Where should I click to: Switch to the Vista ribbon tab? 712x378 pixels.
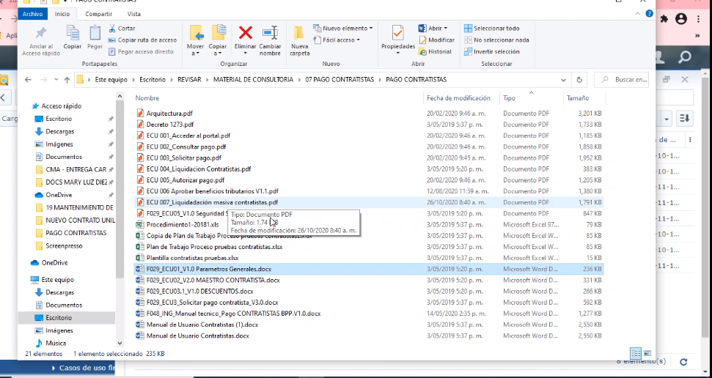pyautogui.click(x=134, y=14)
